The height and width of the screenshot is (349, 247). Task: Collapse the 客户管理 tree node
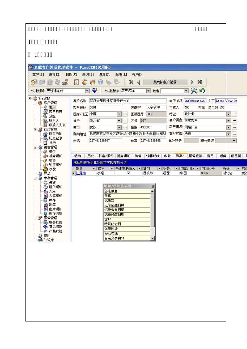[x=35, y=103]
